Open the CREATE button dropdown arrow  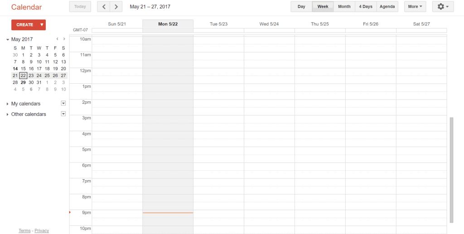tap(42, 25)
